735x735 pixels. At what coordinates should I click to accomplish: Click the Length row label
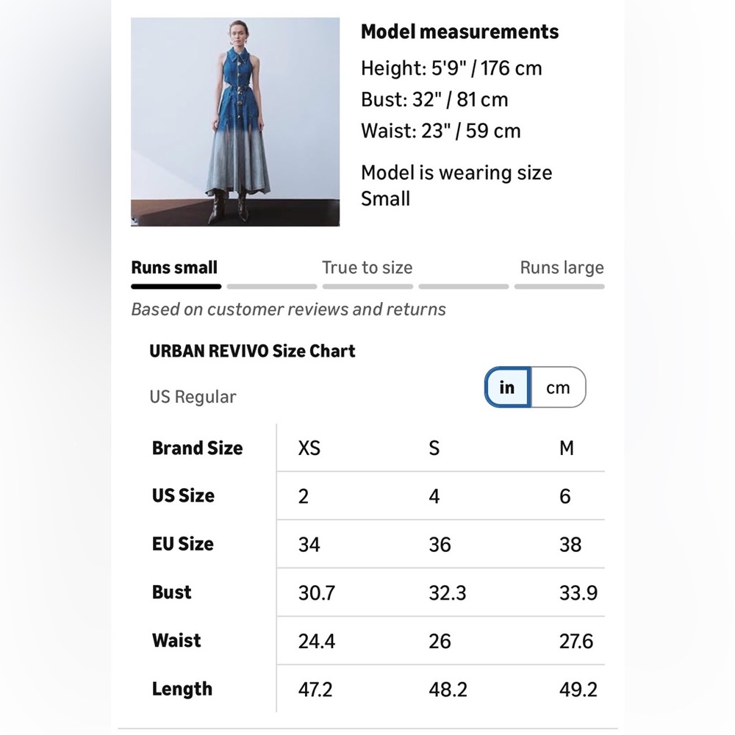(x=182, y=689)
